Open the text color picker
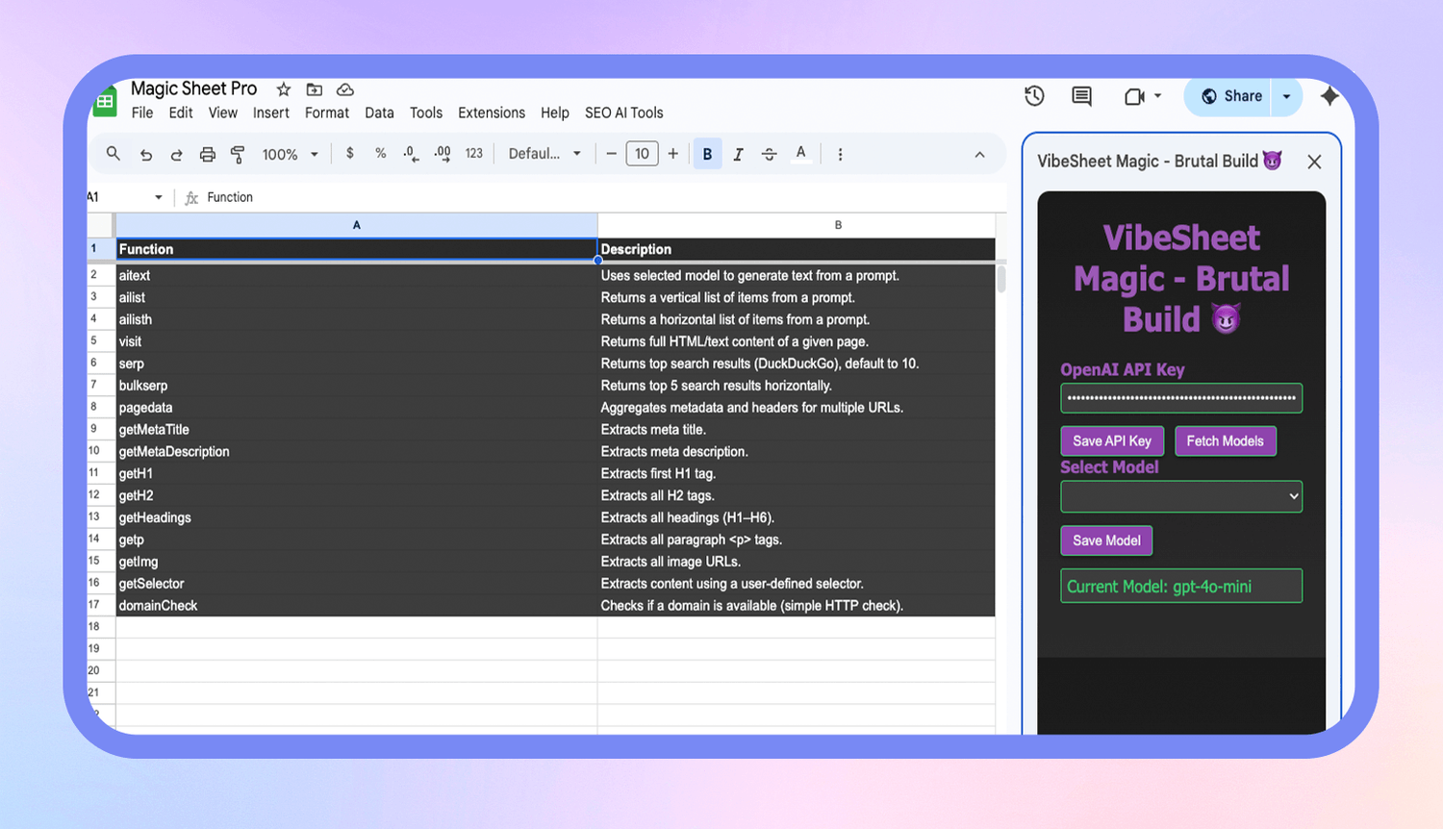The image size is (1443, 829). click(x=800, y=154)
